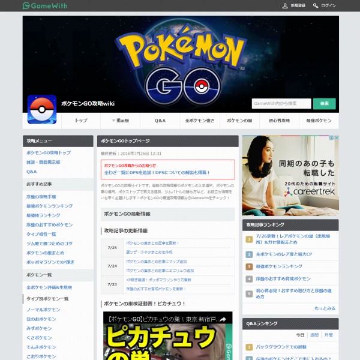Open もっとみる link under article ranking
The height and width of the screenshot is (360, 360).
click(x=325, y=308)
